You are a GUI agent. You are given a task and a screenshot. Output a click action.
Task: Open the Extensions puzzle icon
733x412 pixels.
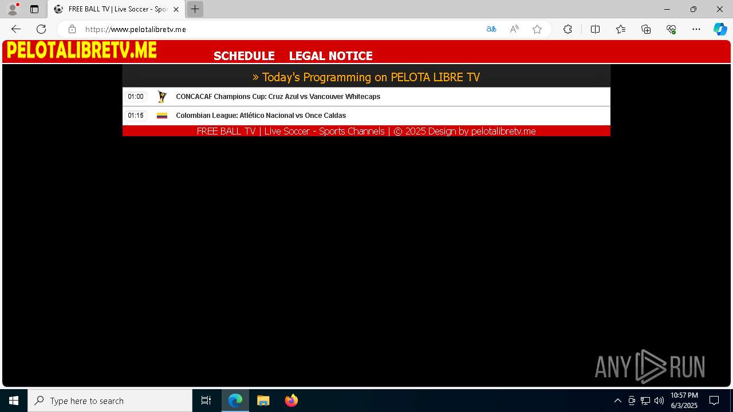[568, 29]
